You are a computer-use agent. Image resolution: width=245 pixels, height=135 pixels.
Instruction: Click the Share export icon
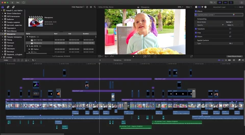coord(242,3)
